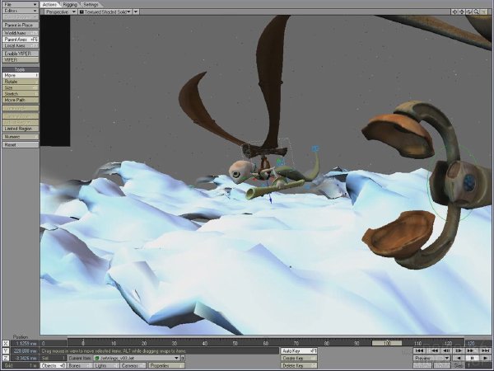Open the extra viewport options arrow dropdown
494x371 pixels.
click(x=136, y=12)
